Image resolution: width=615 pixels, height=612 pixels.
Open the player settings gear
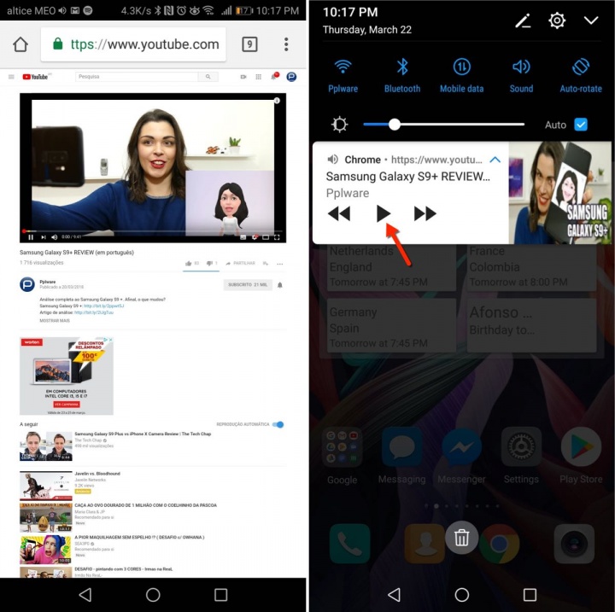tap(255, 237)
